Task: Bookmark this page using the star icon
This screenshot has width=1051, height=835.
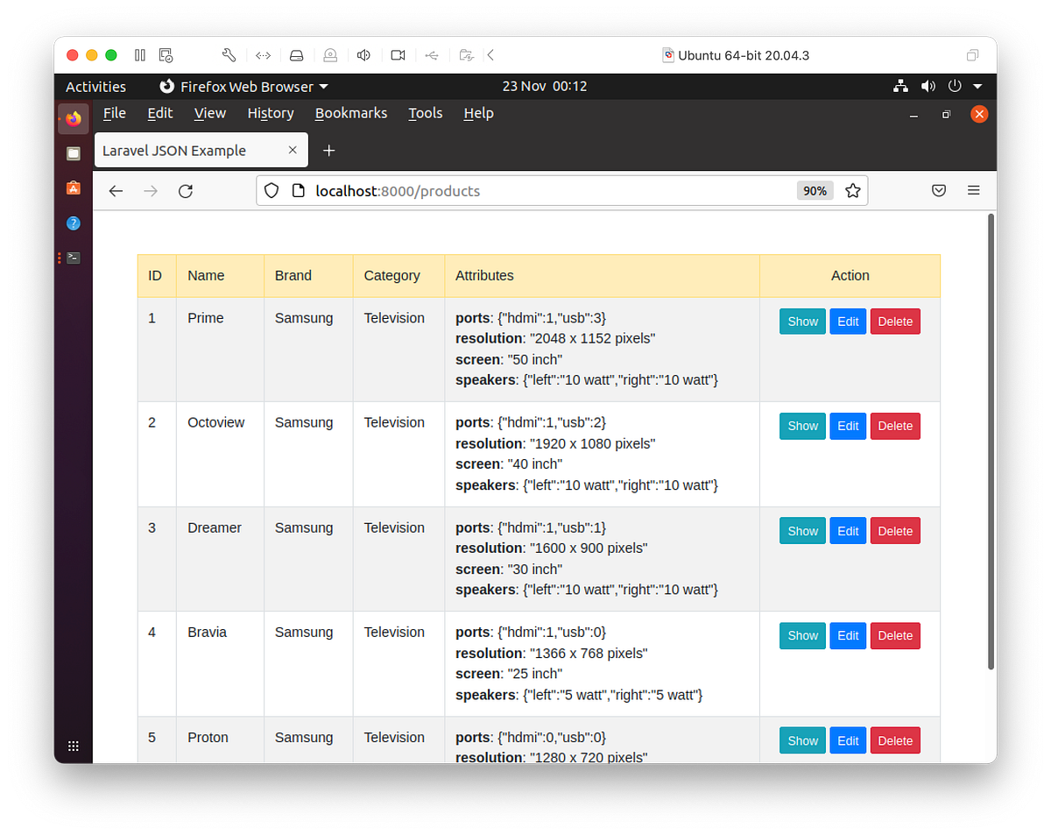Action: point(852,190)
